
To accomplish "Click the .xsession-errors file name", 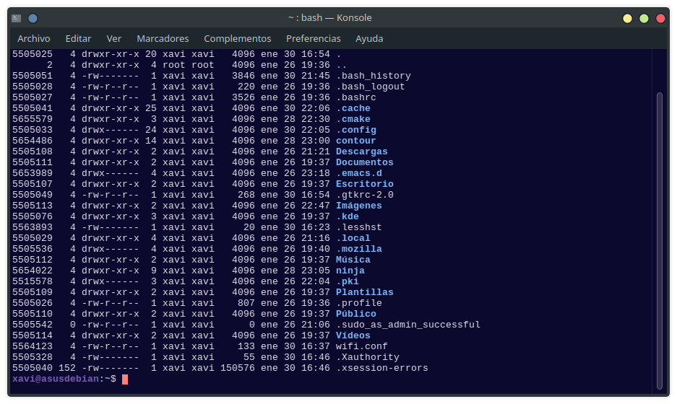I will 382,368.
